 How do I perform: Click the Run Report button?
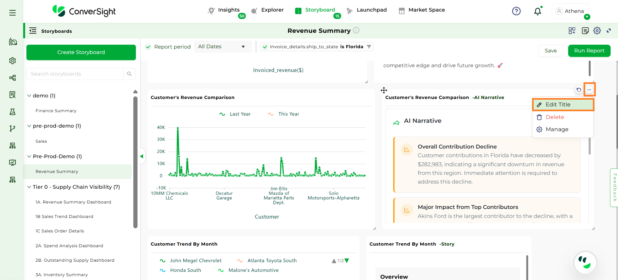click(589, 51)
